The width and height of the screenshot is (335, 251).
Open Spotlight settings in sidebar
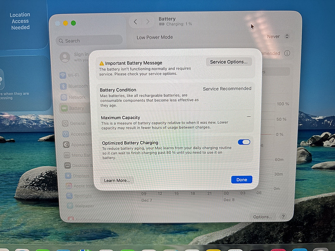(78, 196)
